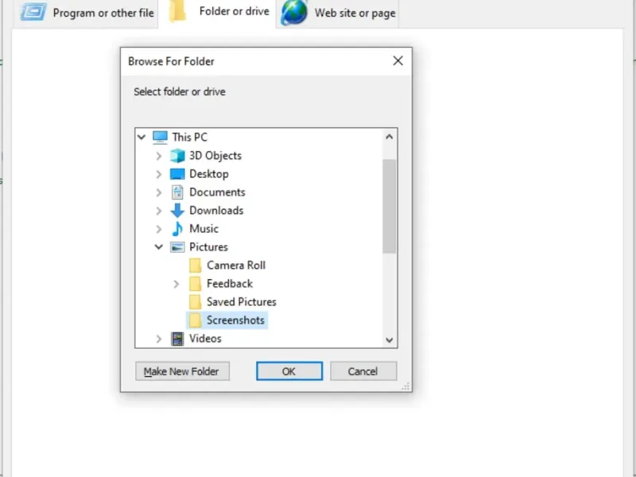Expand the 3D Objects node
Image resolution: width=636 pixels, height=477 pixels.
[159, 156]
